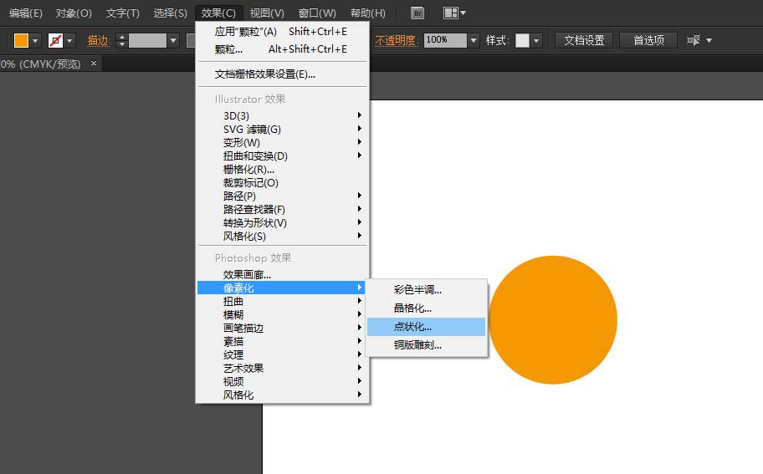
Task: Click the 描边 stroke panel link
Action: 98,40
